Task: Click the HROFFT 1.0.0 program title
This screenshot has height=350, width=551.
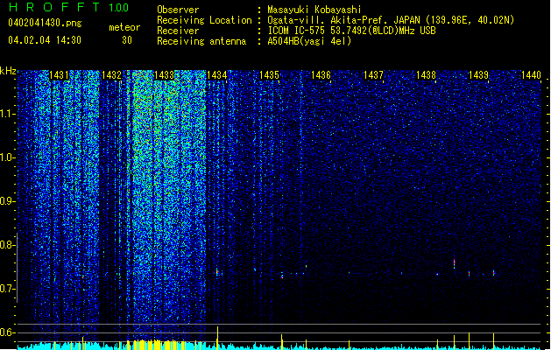Action: 69,7
